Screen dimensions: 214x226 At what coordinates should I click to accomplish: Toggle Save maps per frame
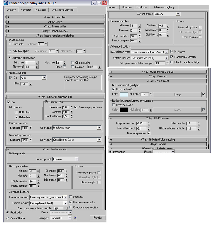76,107
